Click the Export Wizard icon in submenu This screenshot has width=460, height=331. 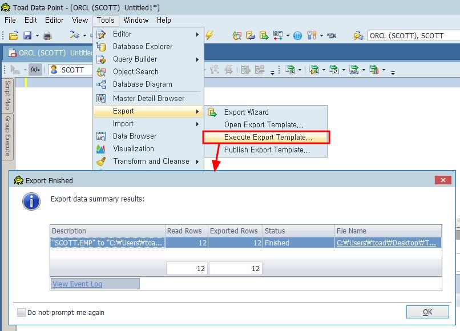tap(212, 112)
